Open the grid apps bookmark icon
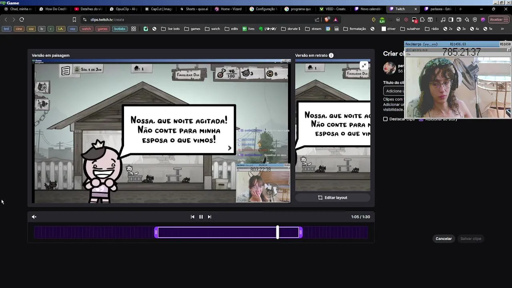 pos(134,29)
